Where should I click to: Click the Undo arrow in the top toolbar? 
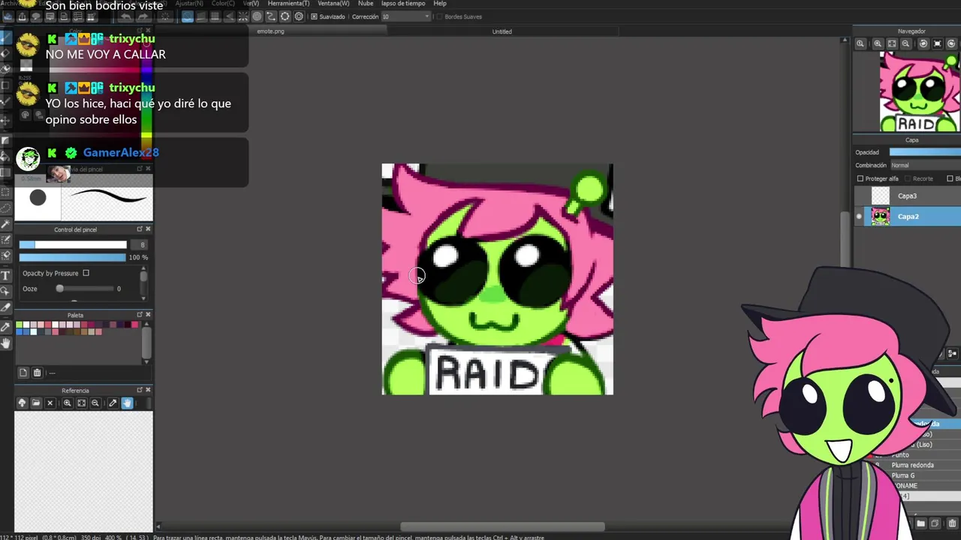click(126, 16)
